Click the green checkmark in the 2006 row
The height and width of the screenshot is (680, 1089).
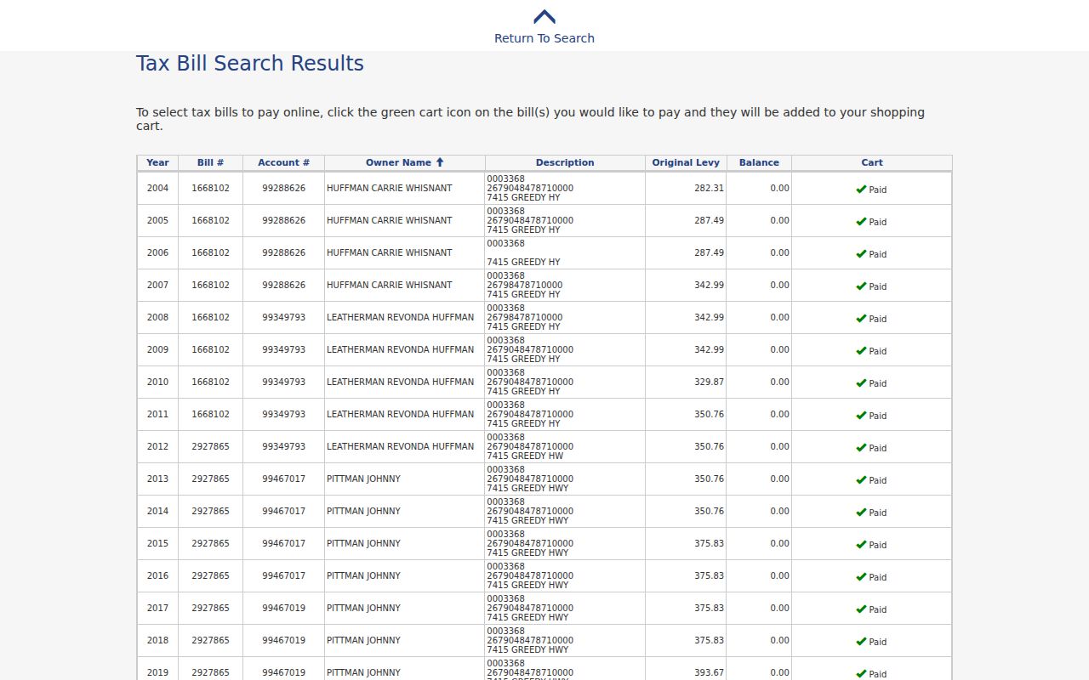[861, 254]
